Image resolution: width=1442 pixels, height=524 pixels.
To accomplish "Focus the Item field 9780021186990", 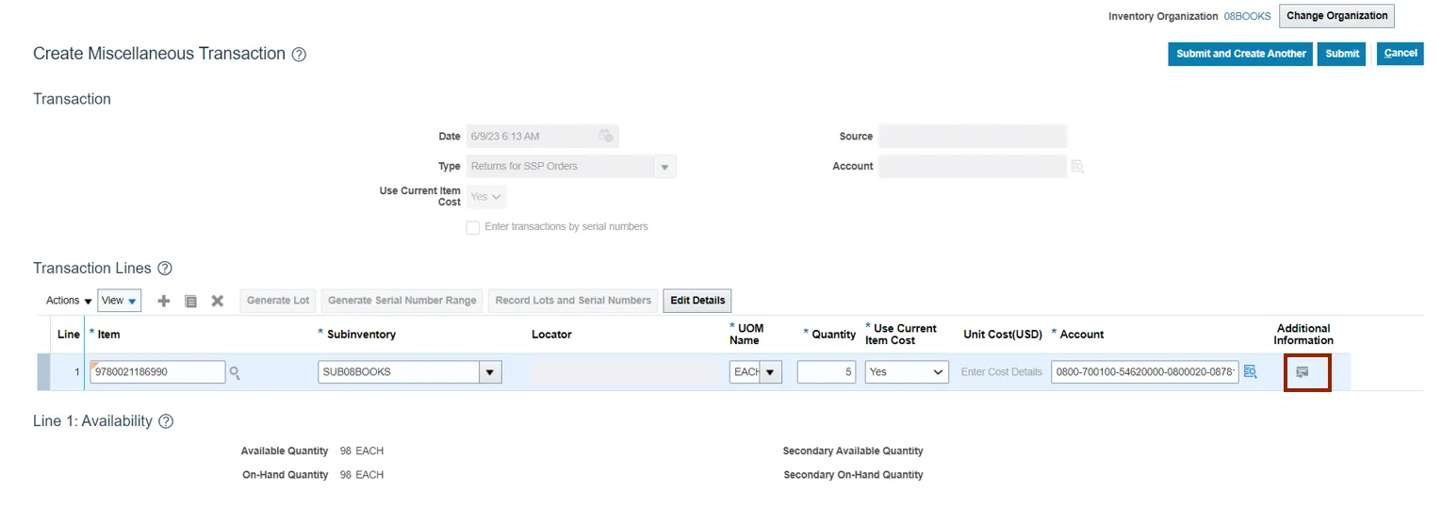I will click(x=157, y=372).
